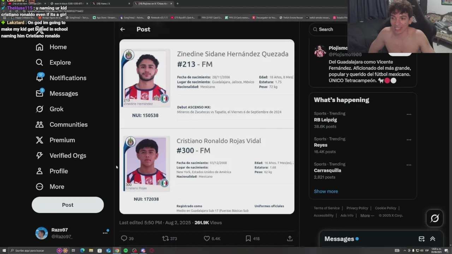
Task: Open Profile in the sidebar
Action: click(52, 171)
